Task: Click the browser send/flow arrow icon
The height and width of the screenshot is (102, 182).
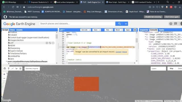Action: [x=154, y=7]
